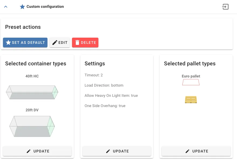This screenshot has width=237, height=160.
Task: Expand the Selected container types panel header
Action: point(35,63)
